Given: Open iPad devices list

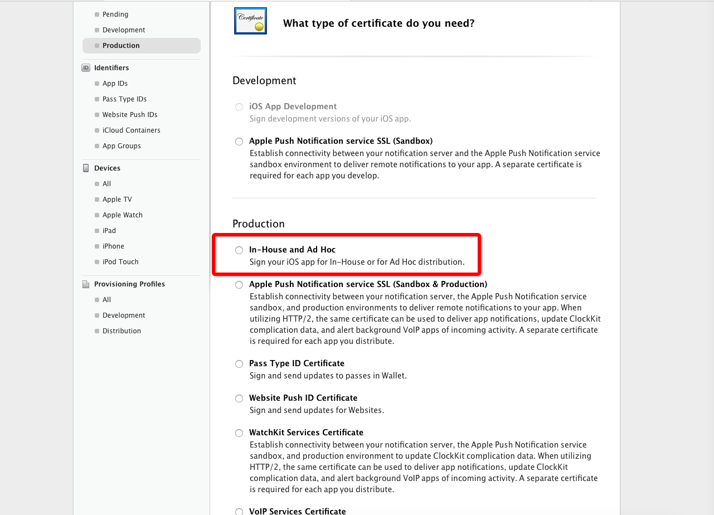Looking at the screenshot, I should click(109, 231).
